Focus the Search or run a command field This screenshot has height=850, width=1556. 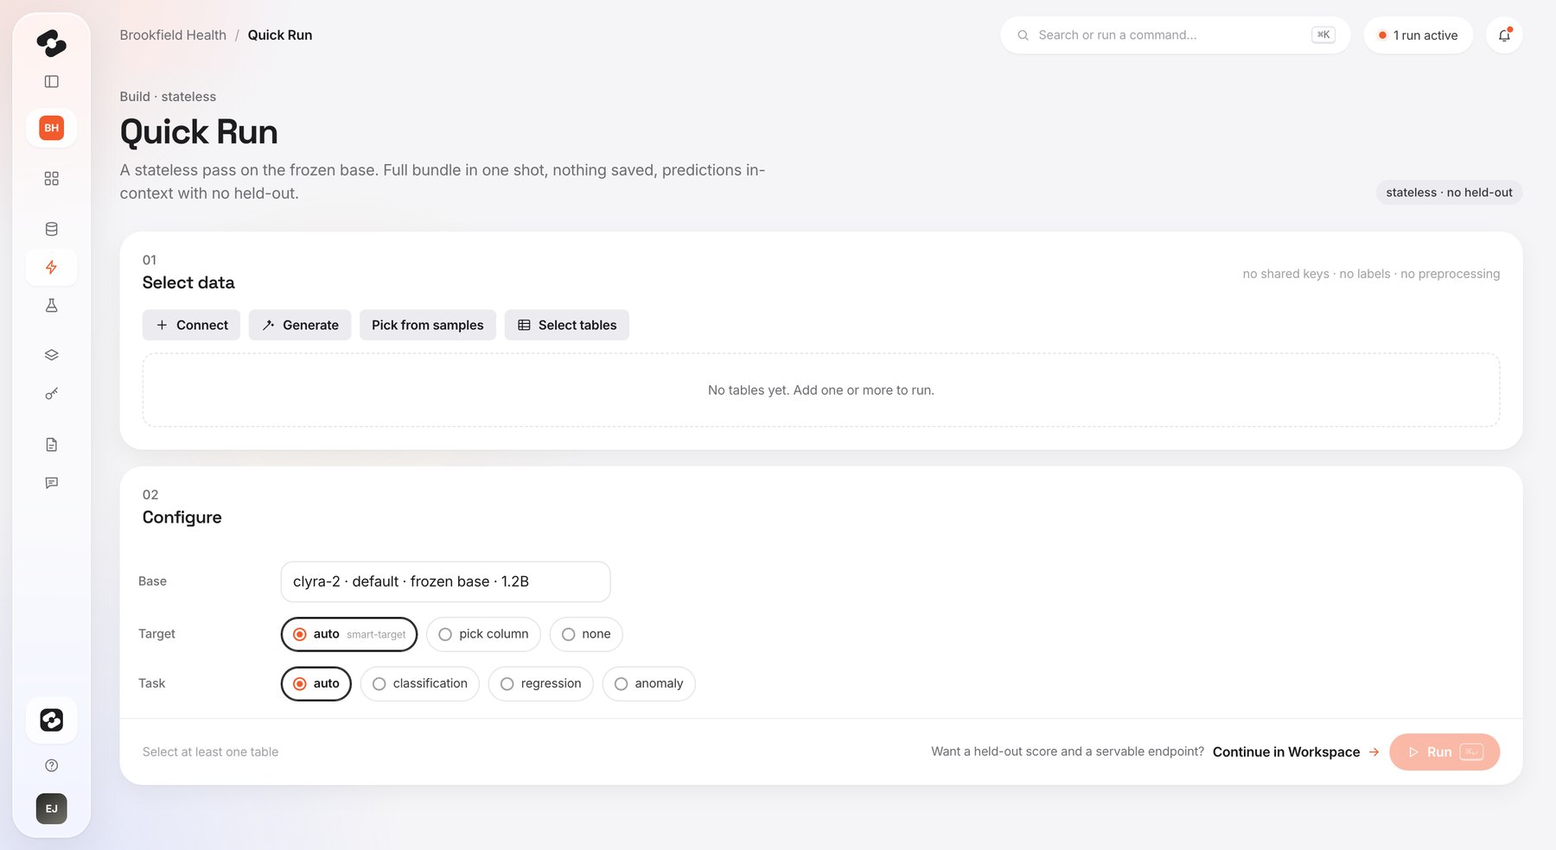1176,35
